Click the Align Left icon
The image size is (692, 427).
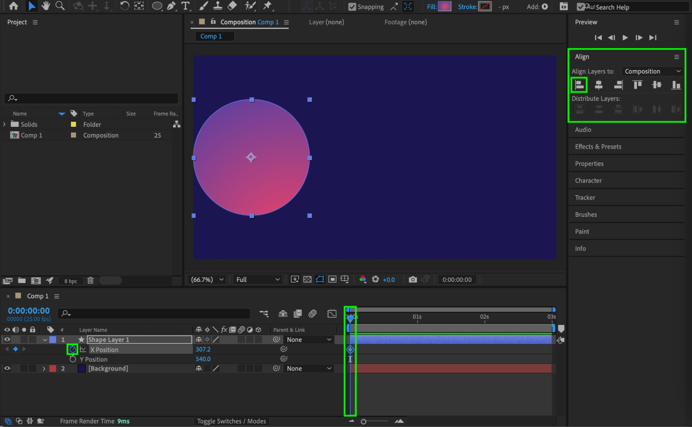click(579, 85)
